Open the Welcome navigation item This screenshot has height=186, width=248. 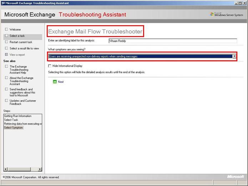(x=15, y=29)
